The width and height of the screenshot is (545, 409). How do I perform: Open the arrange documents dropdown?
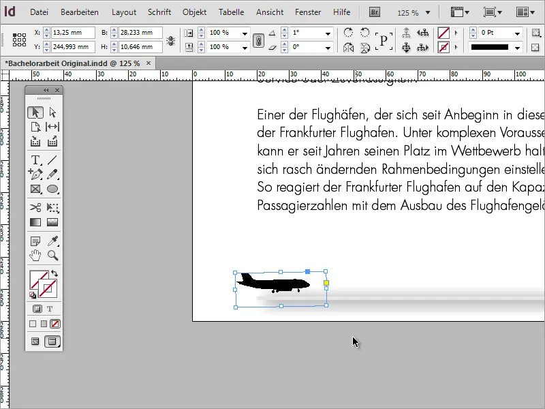pyautogui.click(x=525, y=12)
